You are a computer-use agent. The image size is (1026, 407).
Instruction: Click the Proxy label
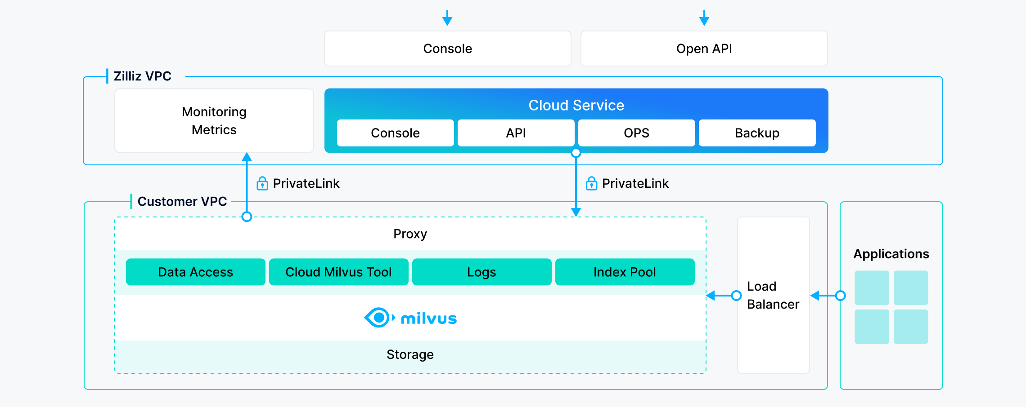pyautogui.click(x=410, y=234)
